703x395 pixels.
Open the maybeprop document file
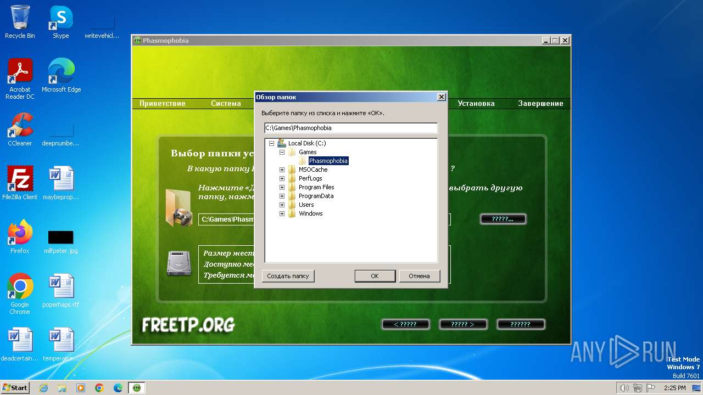(x=61, y=183)
